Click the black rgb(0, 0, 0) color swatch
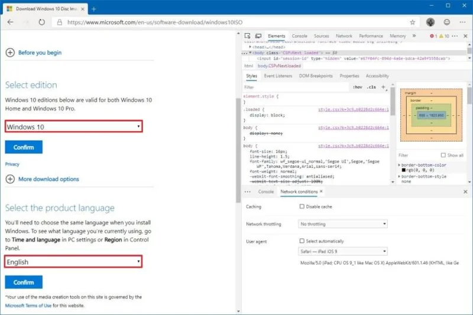This screenshot has width=473, height=315. 404,170
